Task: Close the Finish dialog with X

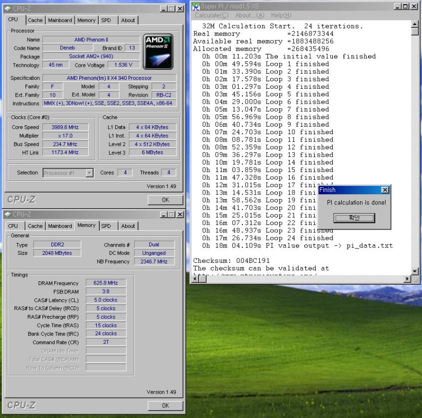Action: (385, 190)
